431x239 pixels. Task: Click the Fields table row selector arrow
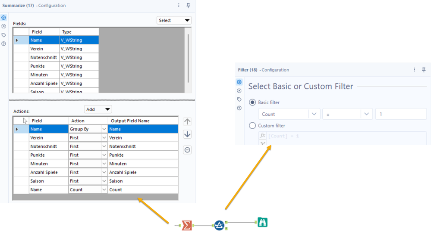[17, 40]
